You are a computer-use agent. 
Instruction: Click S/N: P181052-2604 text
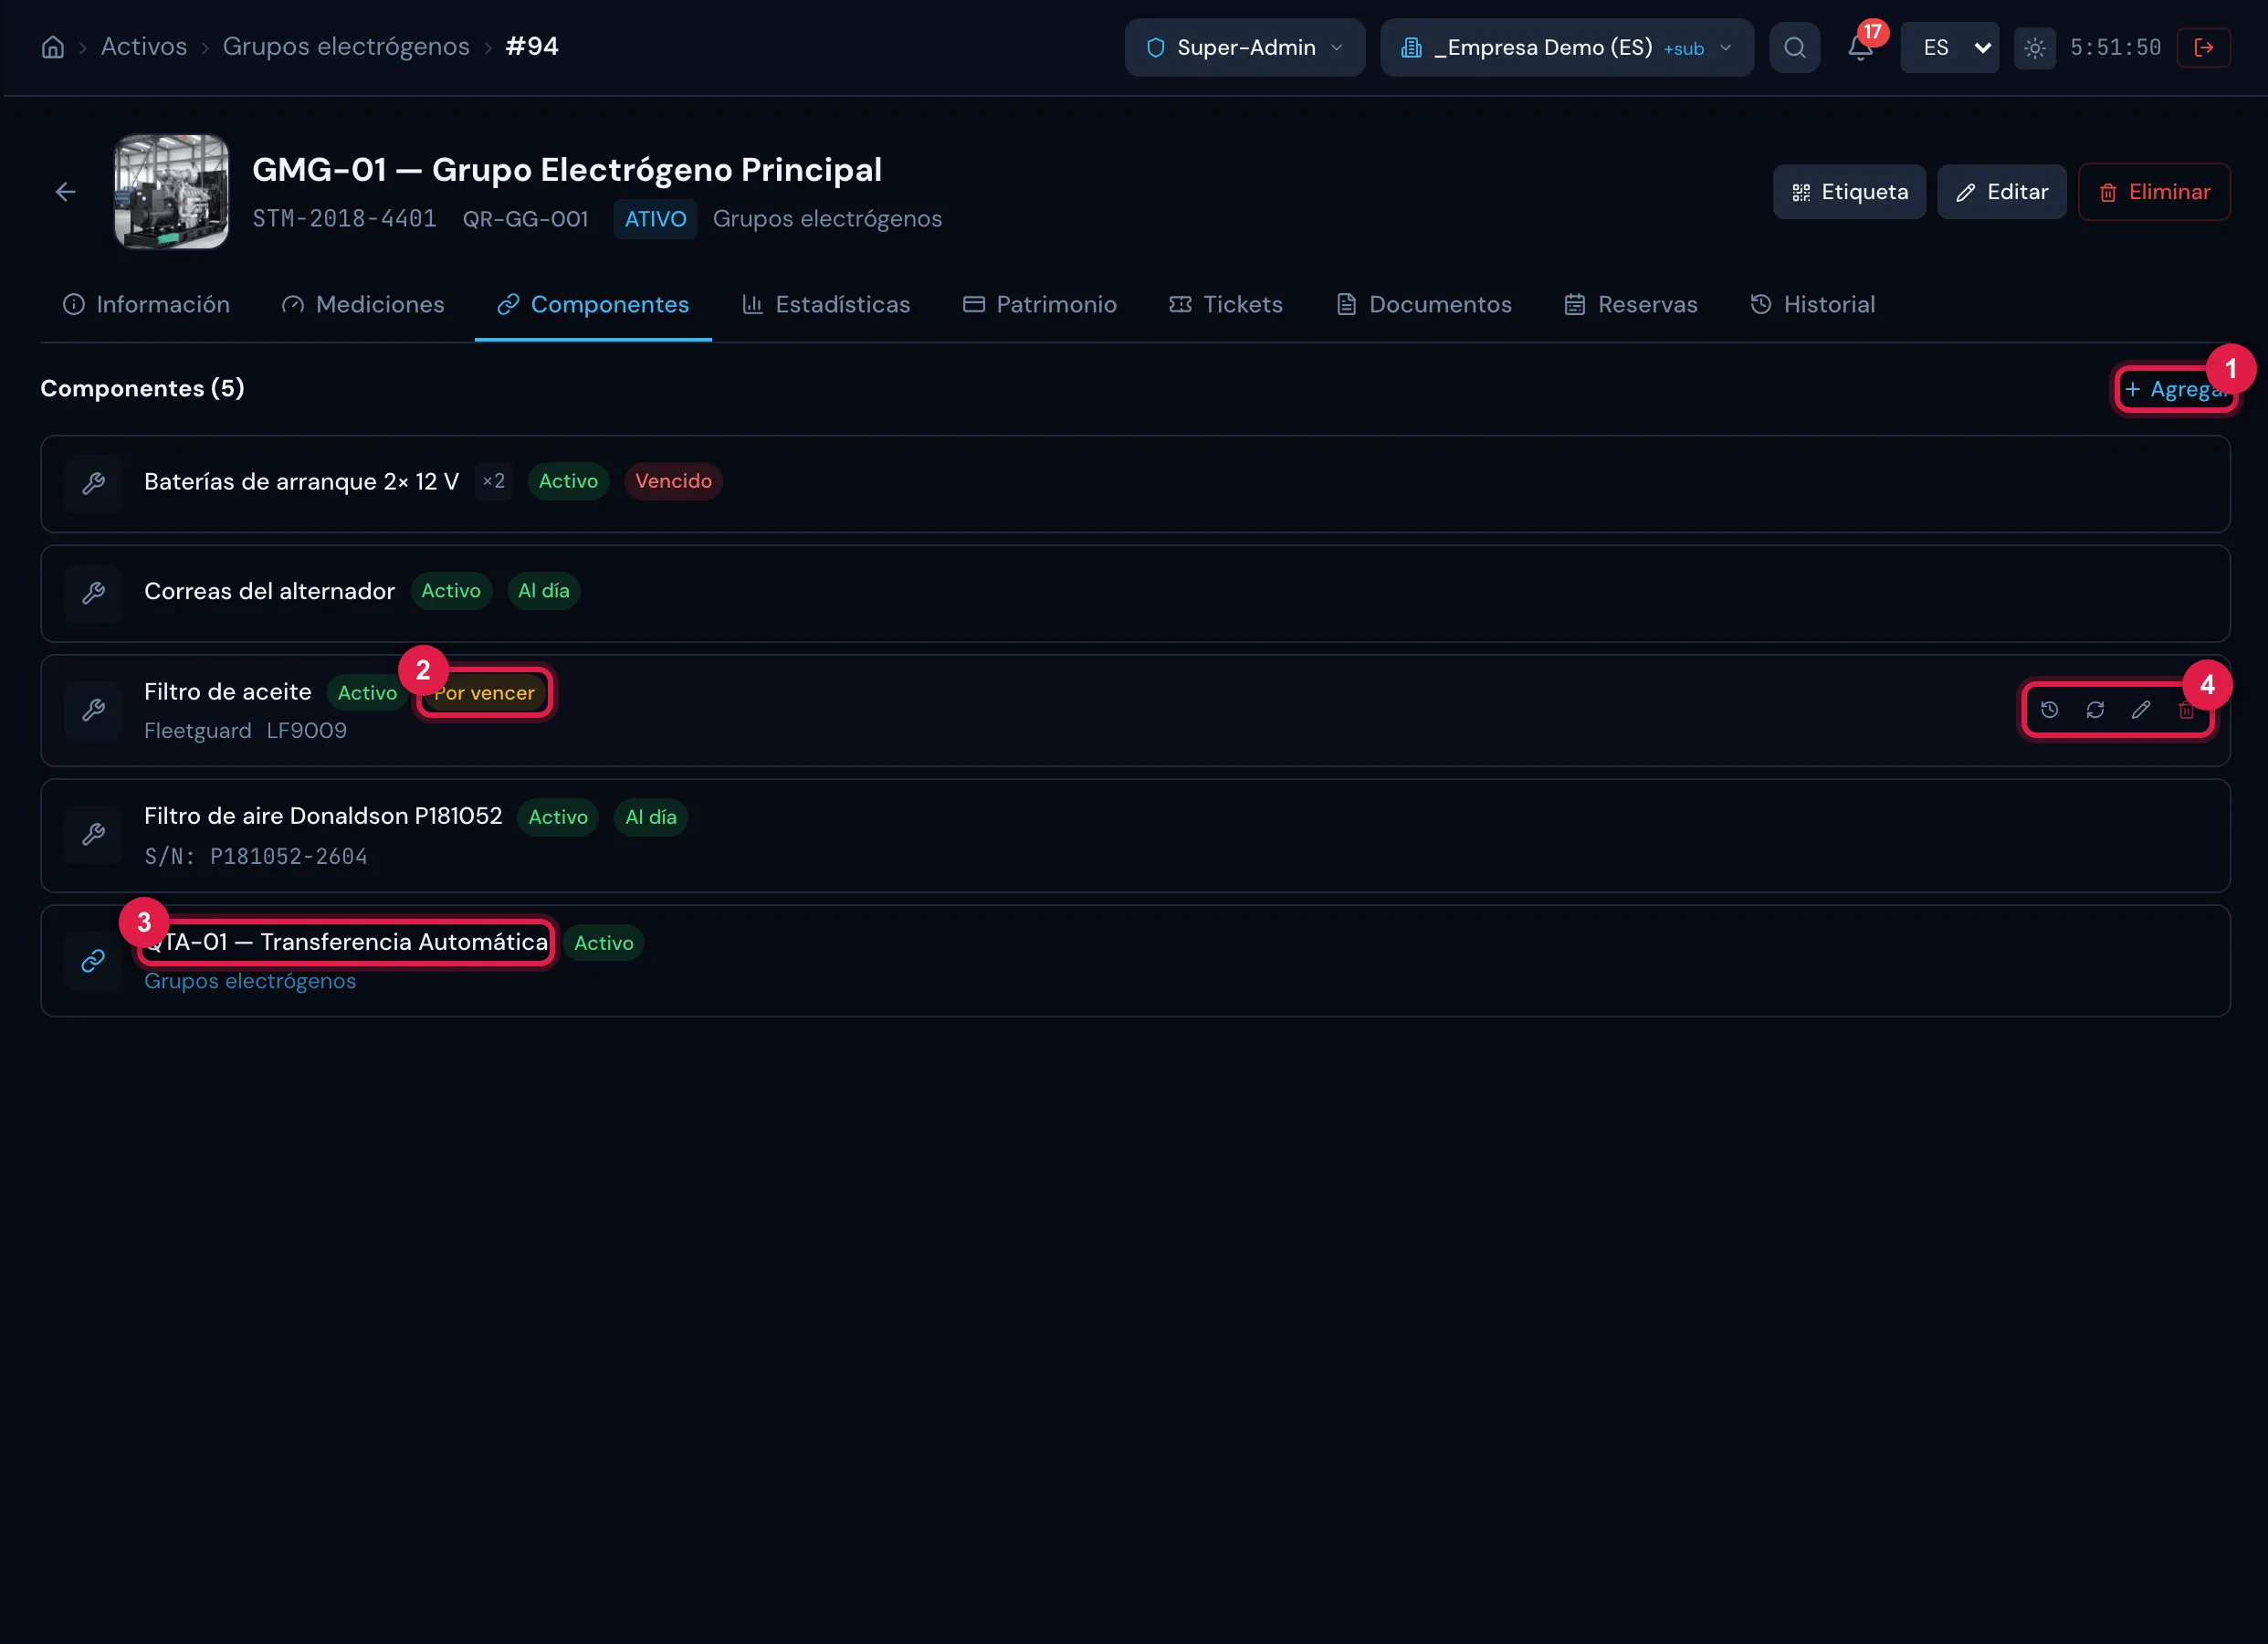click(x=256, y=857)
